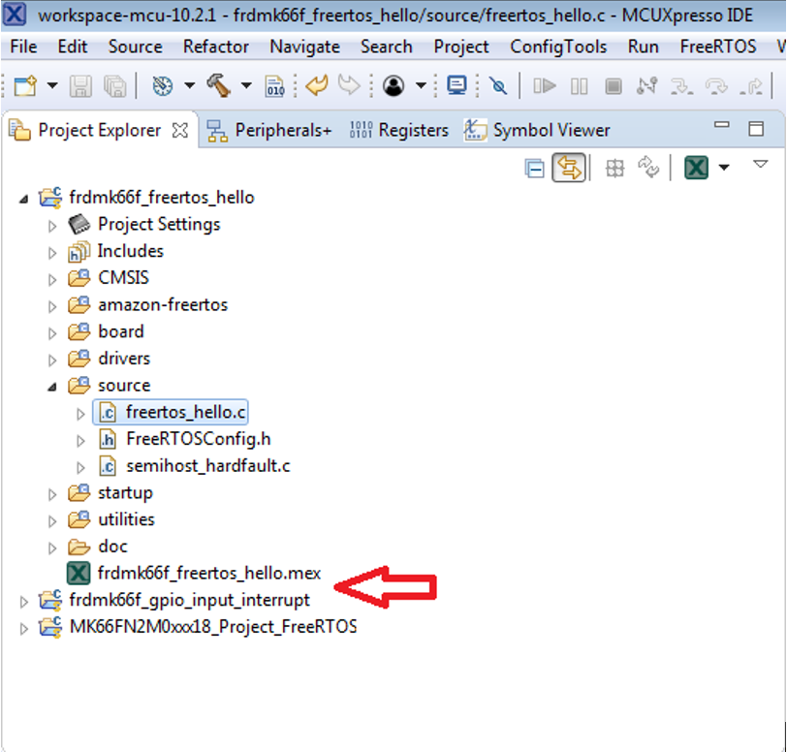This screenshot has height=752, width=787.
Task: Open the File menu
Action: pos(23,47)
